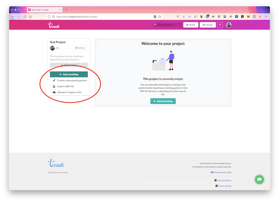Reload the page

click(x=25, y=17)
